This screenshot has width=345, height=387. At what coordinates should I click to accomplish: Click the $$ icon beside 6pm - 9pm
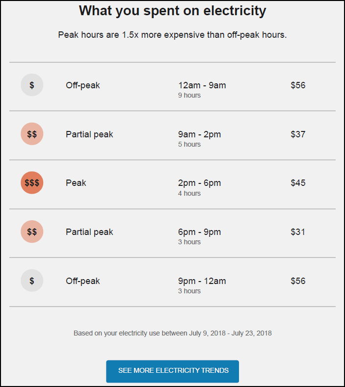click(32, 232)
